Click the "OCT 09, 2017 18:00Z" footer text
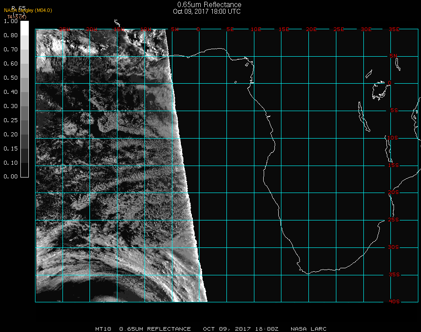This screenshot has width=421, height=332. [241, 329]
